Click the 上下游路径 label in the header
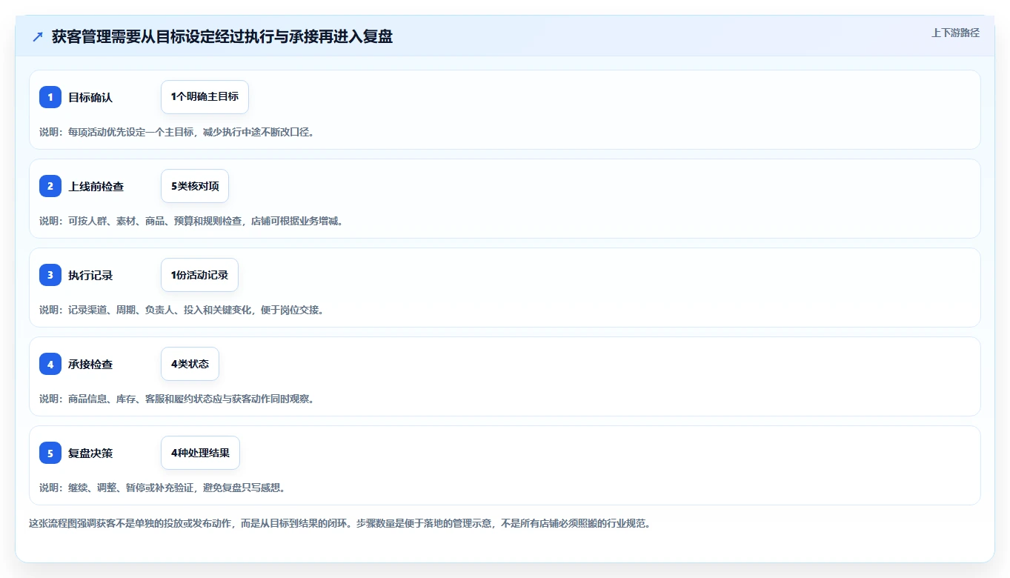Image resolution: width=1010 pixels, height=578 pixels. click(955, 33)
